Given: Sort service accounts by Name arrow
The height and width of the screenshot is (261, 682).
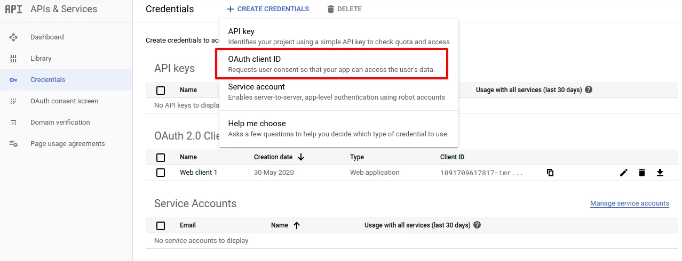Looking at the screenshot, I should pos(297,225).
